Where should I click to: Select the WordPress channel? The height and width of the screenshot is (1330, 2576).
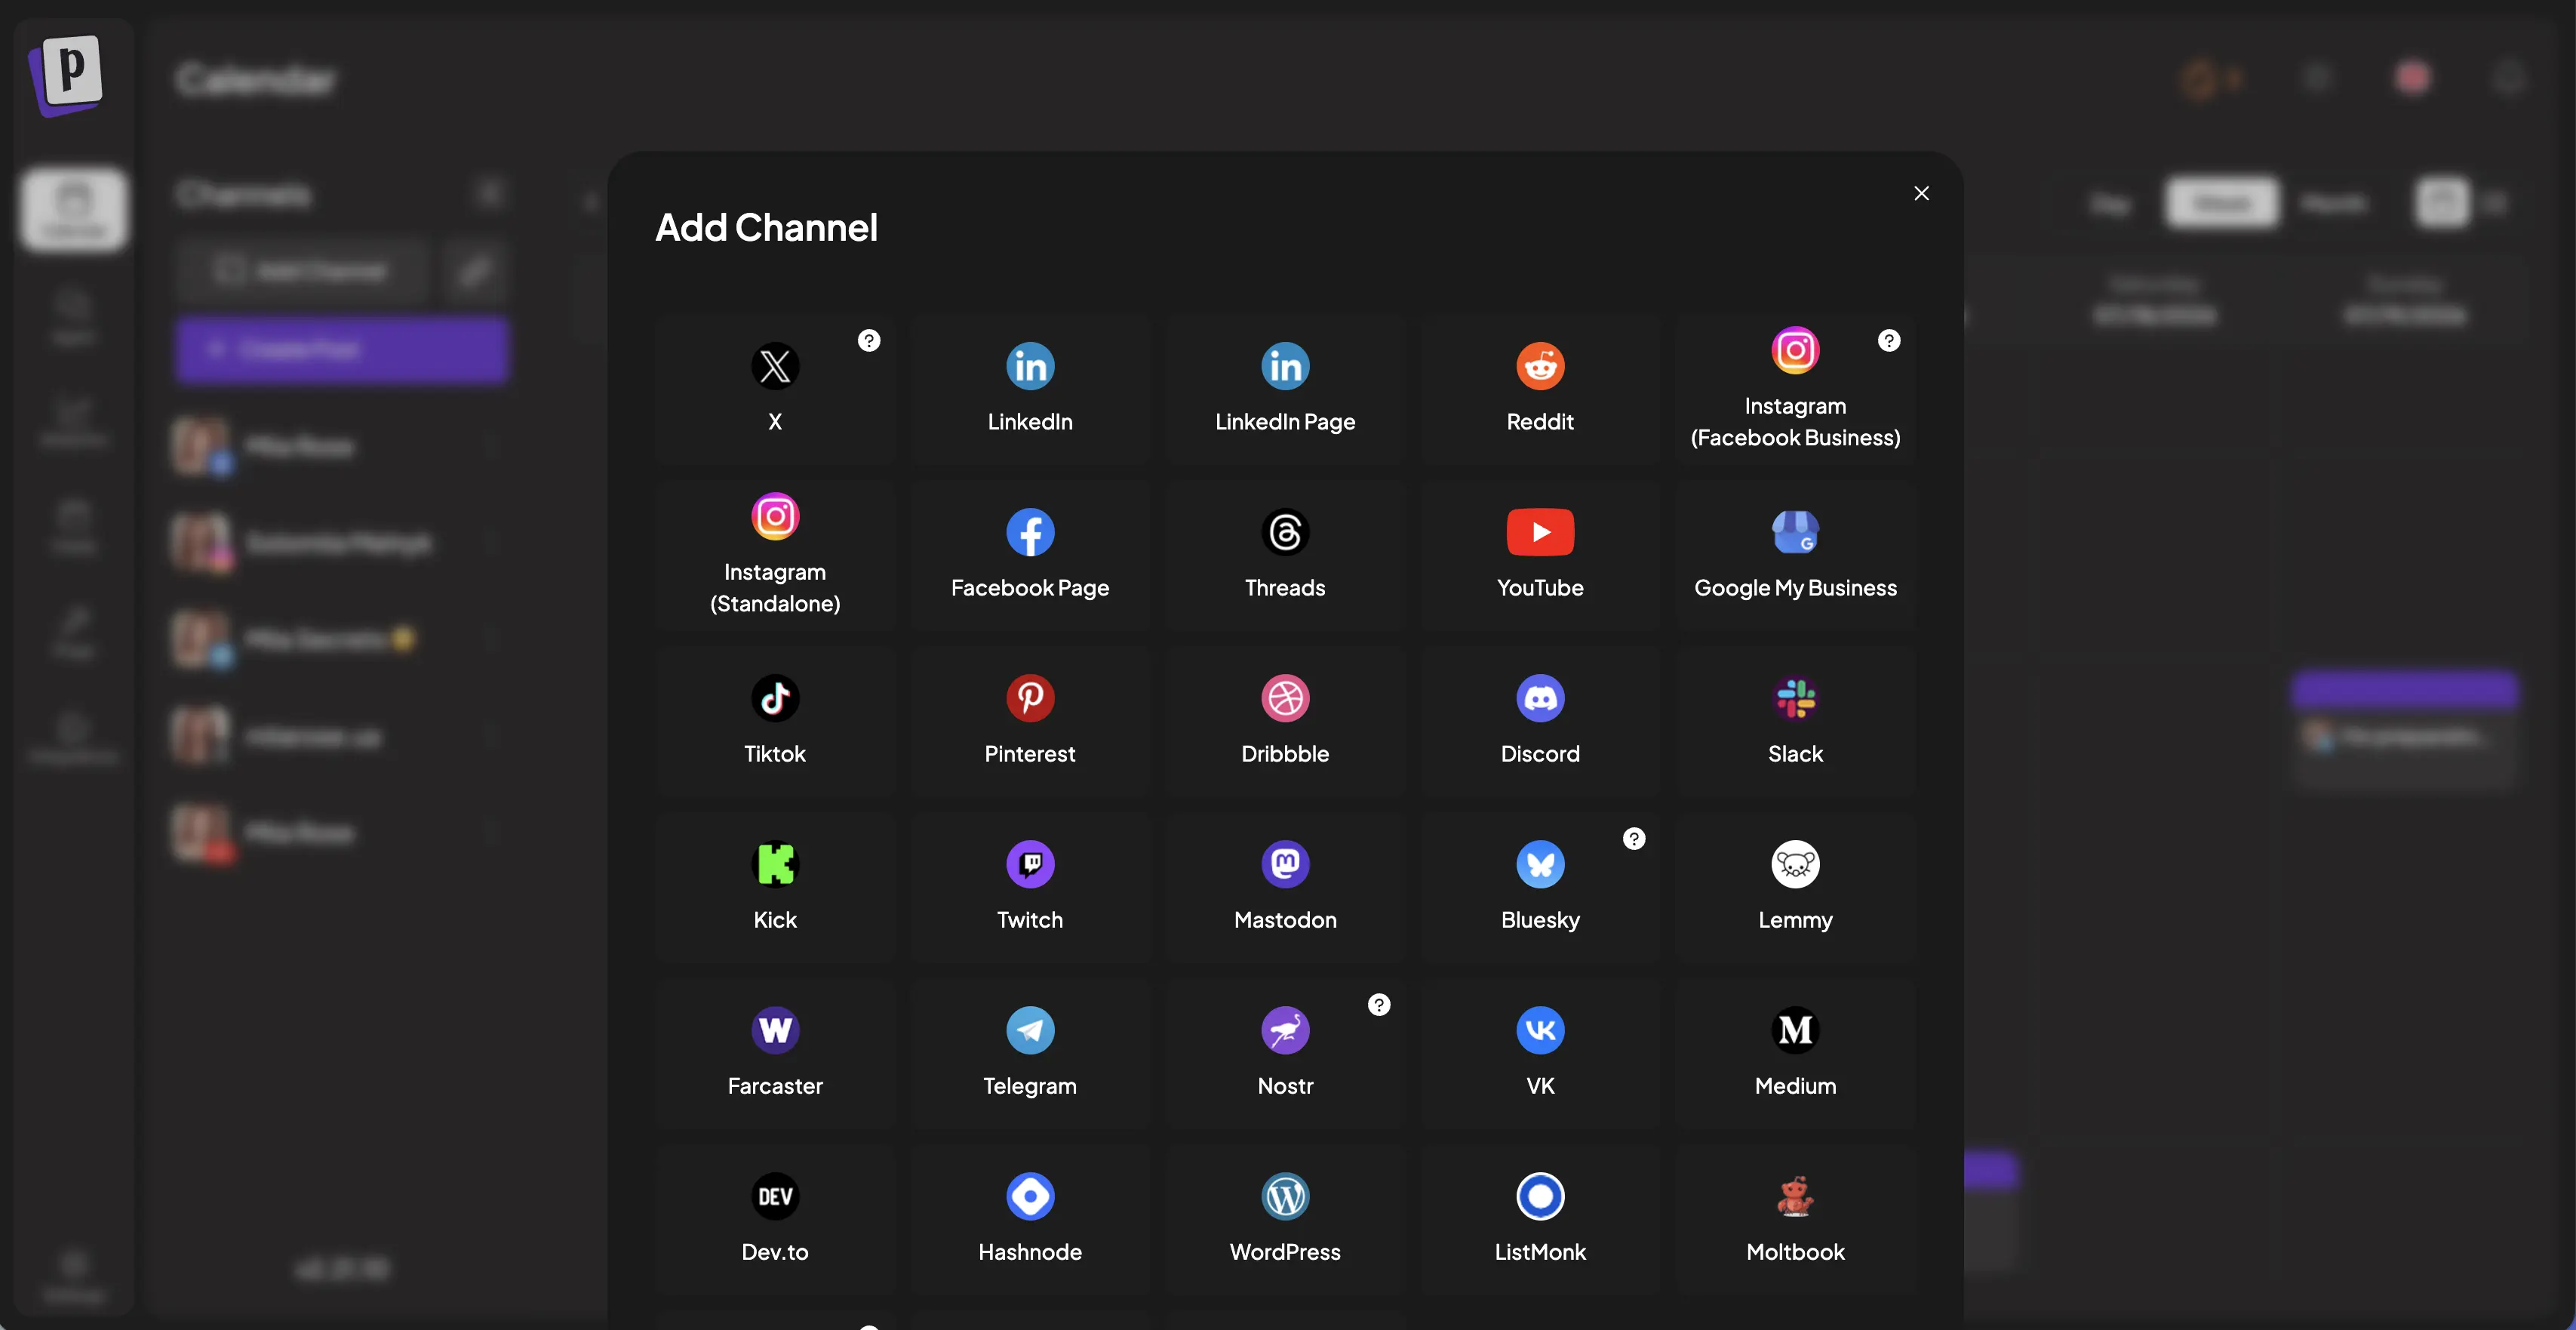pos(1285,1220)
